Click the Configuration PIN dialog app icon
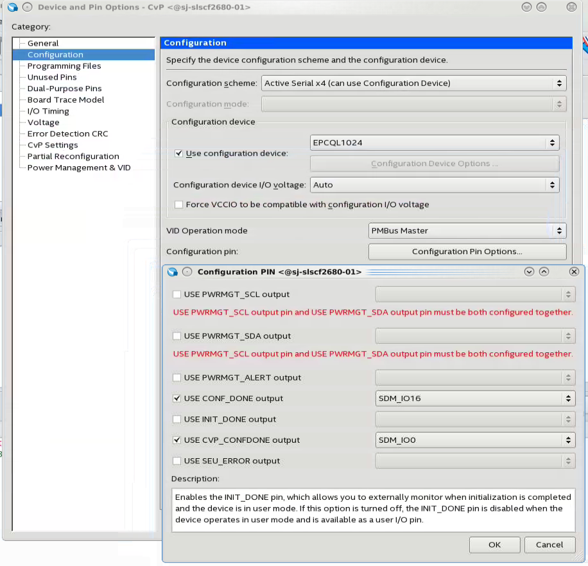 pos(173,271)
